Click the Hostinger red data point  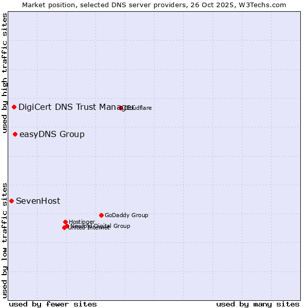pos(65,222)
